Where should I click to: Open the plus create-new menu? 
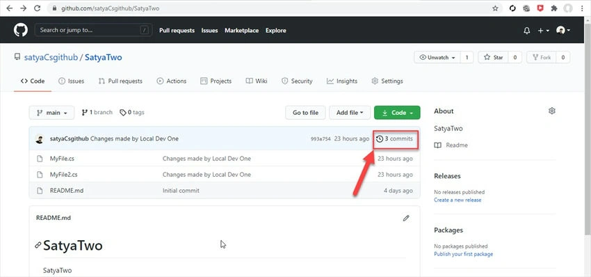(x=543, y=31)
